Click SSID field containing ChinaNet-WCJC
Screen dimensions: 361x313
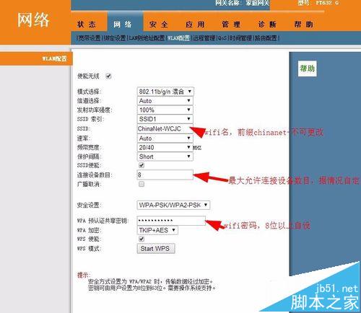point(165,128)
